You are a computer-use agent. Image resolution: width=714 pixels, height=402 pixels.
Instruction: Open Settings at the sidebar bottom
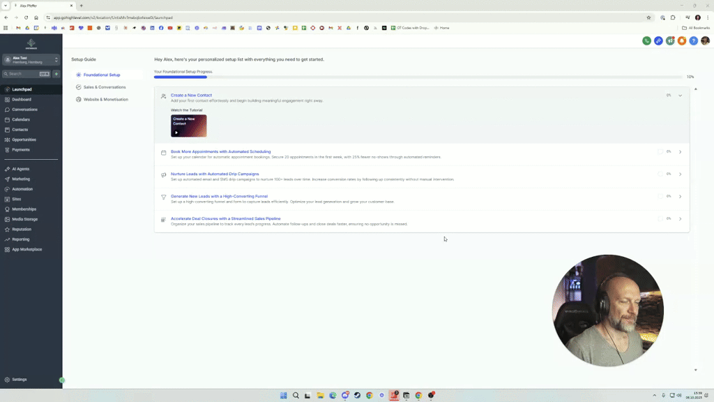click(19, 379)
